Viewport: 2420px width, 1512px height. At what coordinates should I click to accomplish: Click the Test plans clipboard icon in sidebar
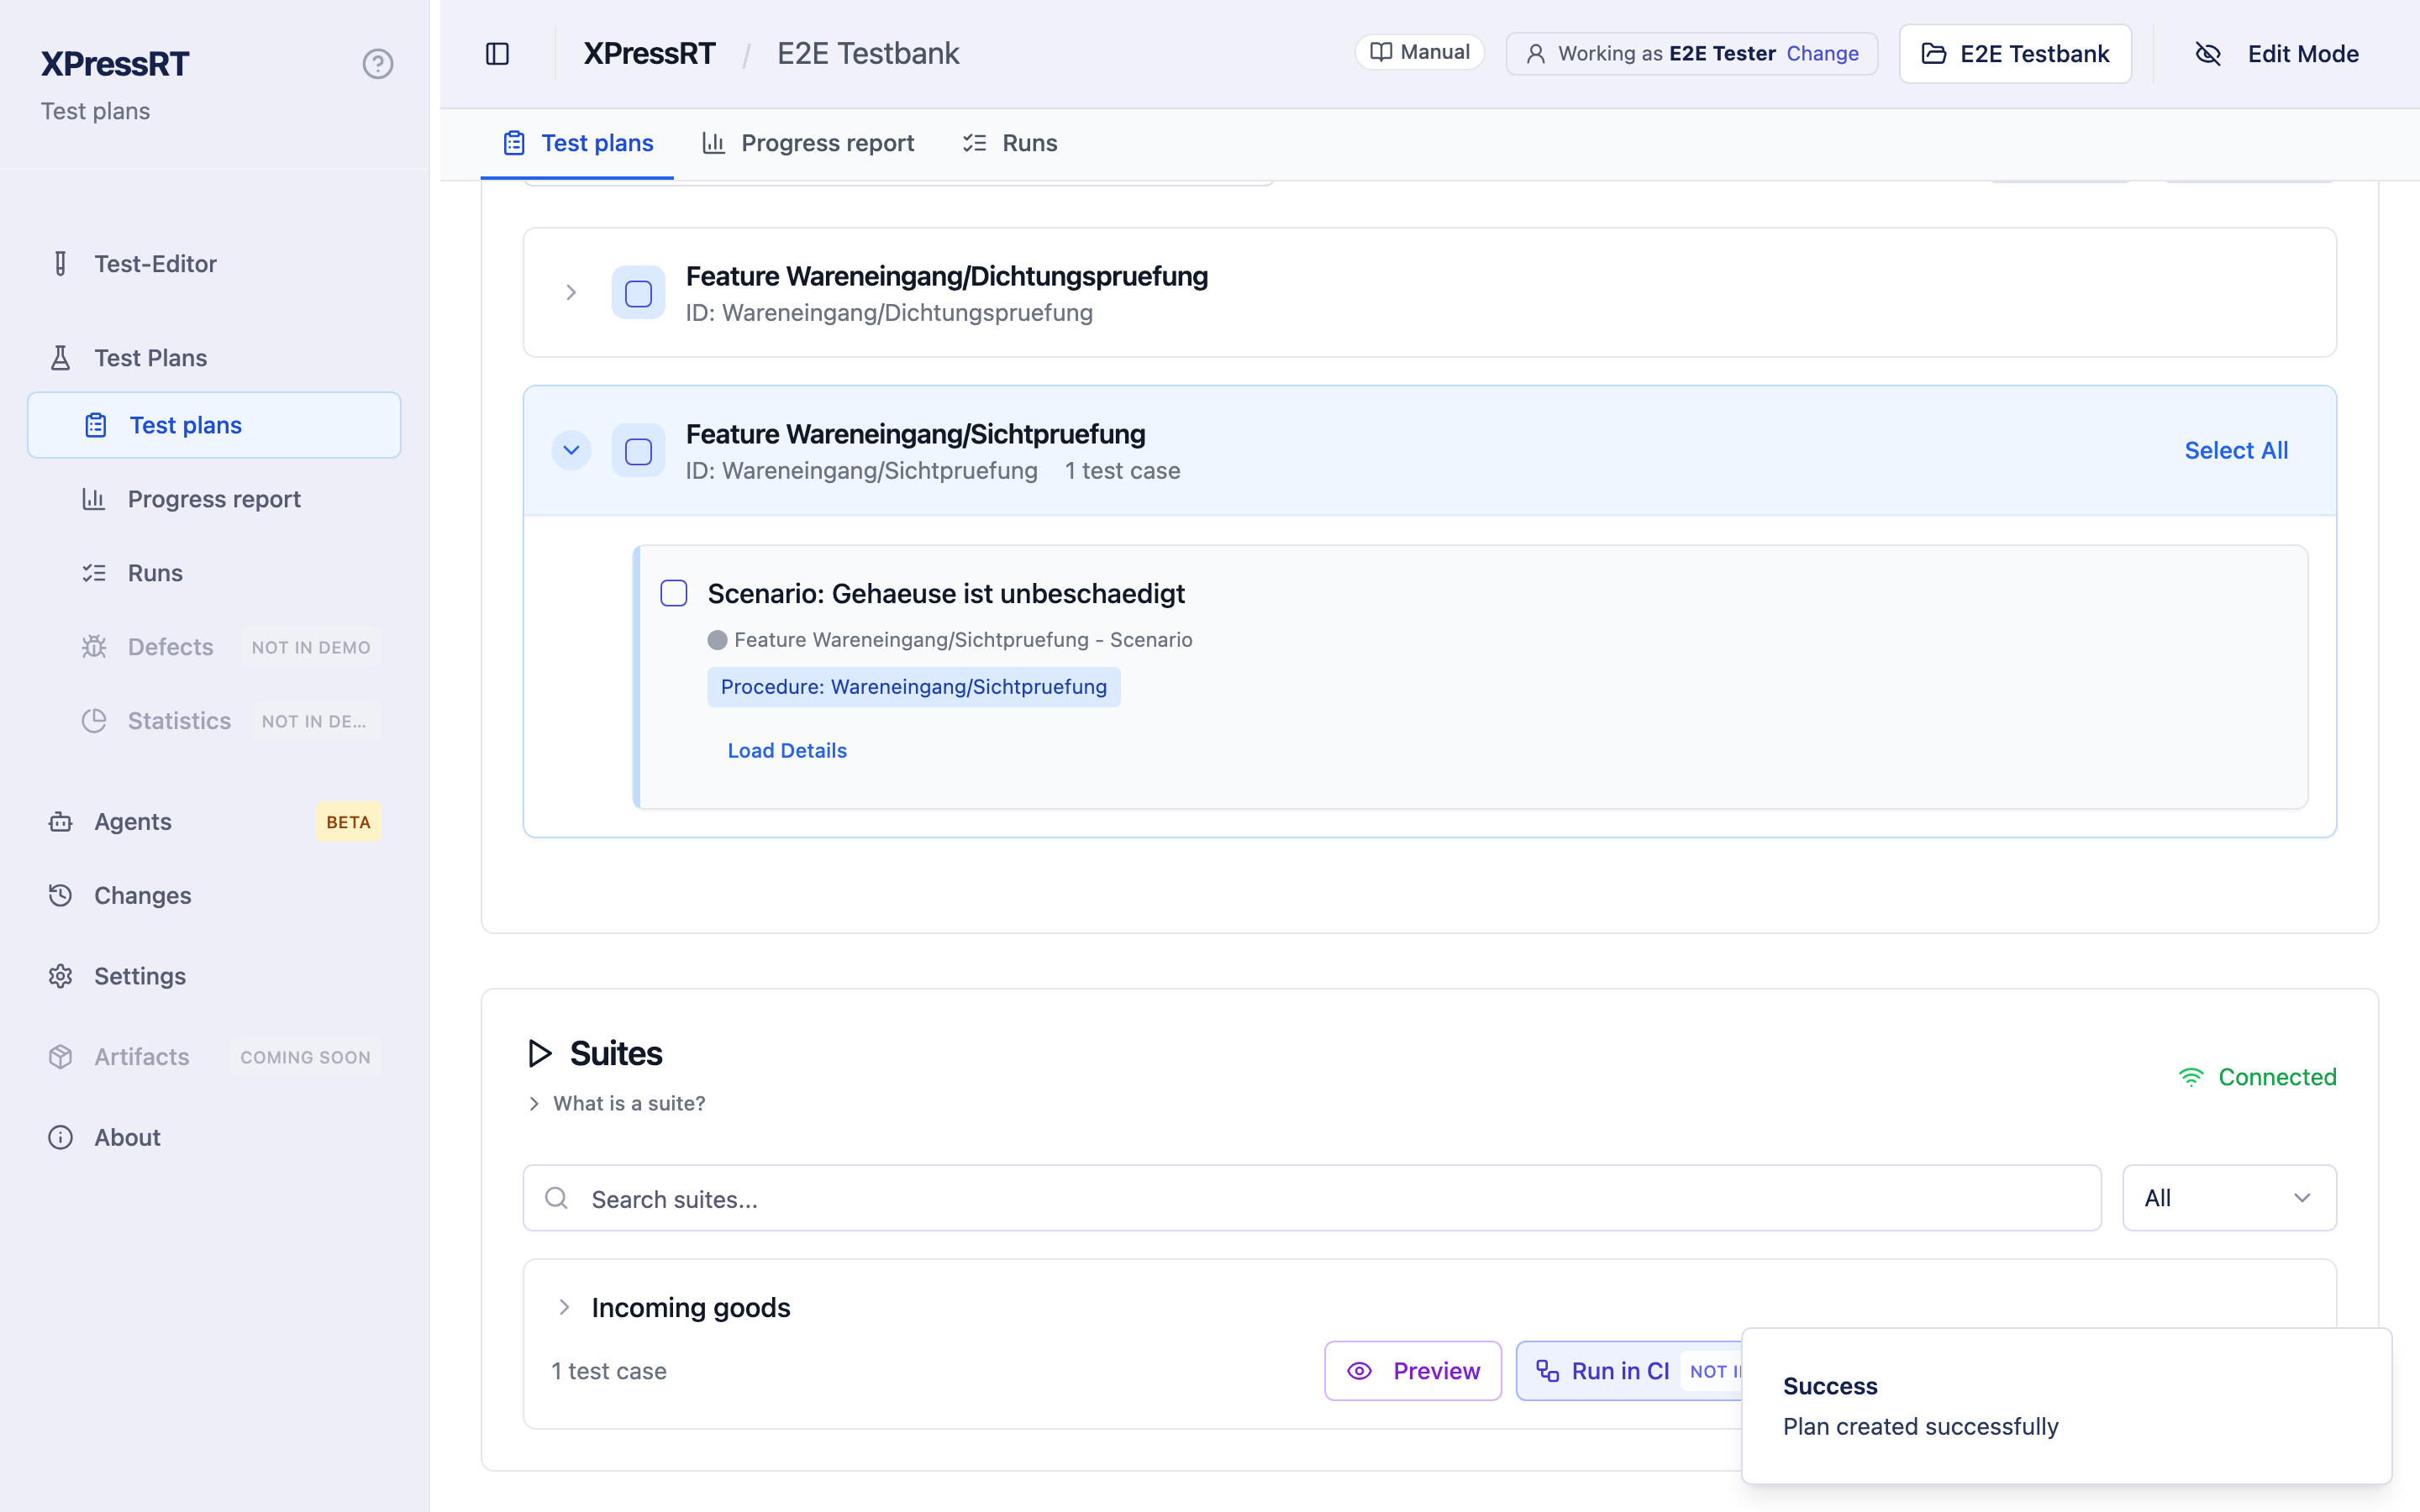click(x=96, y=425)
